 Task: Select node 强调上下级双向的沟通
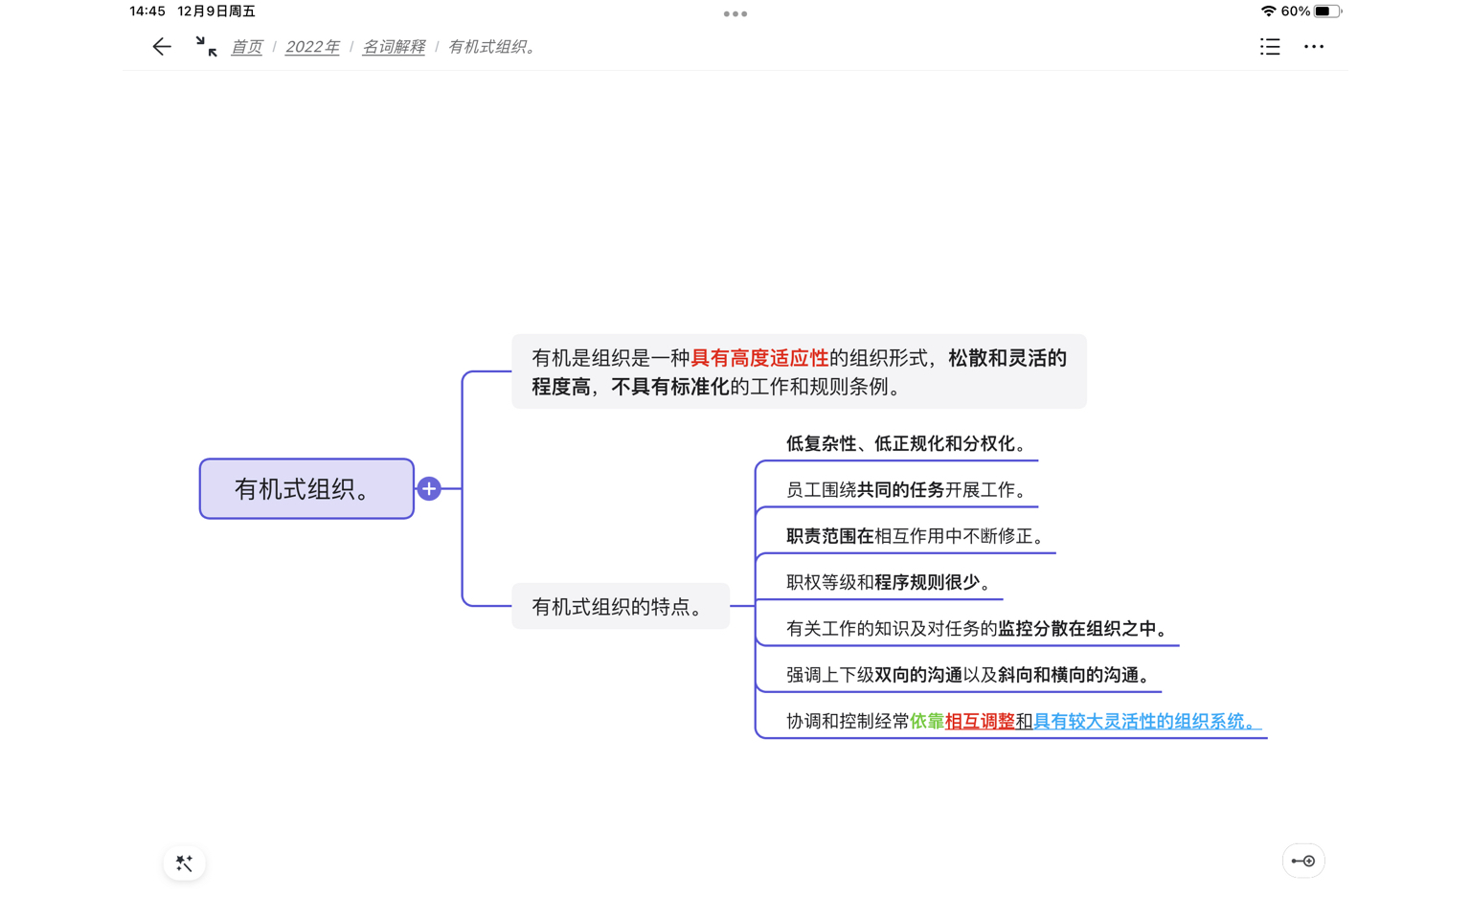(x=969, y=675)
